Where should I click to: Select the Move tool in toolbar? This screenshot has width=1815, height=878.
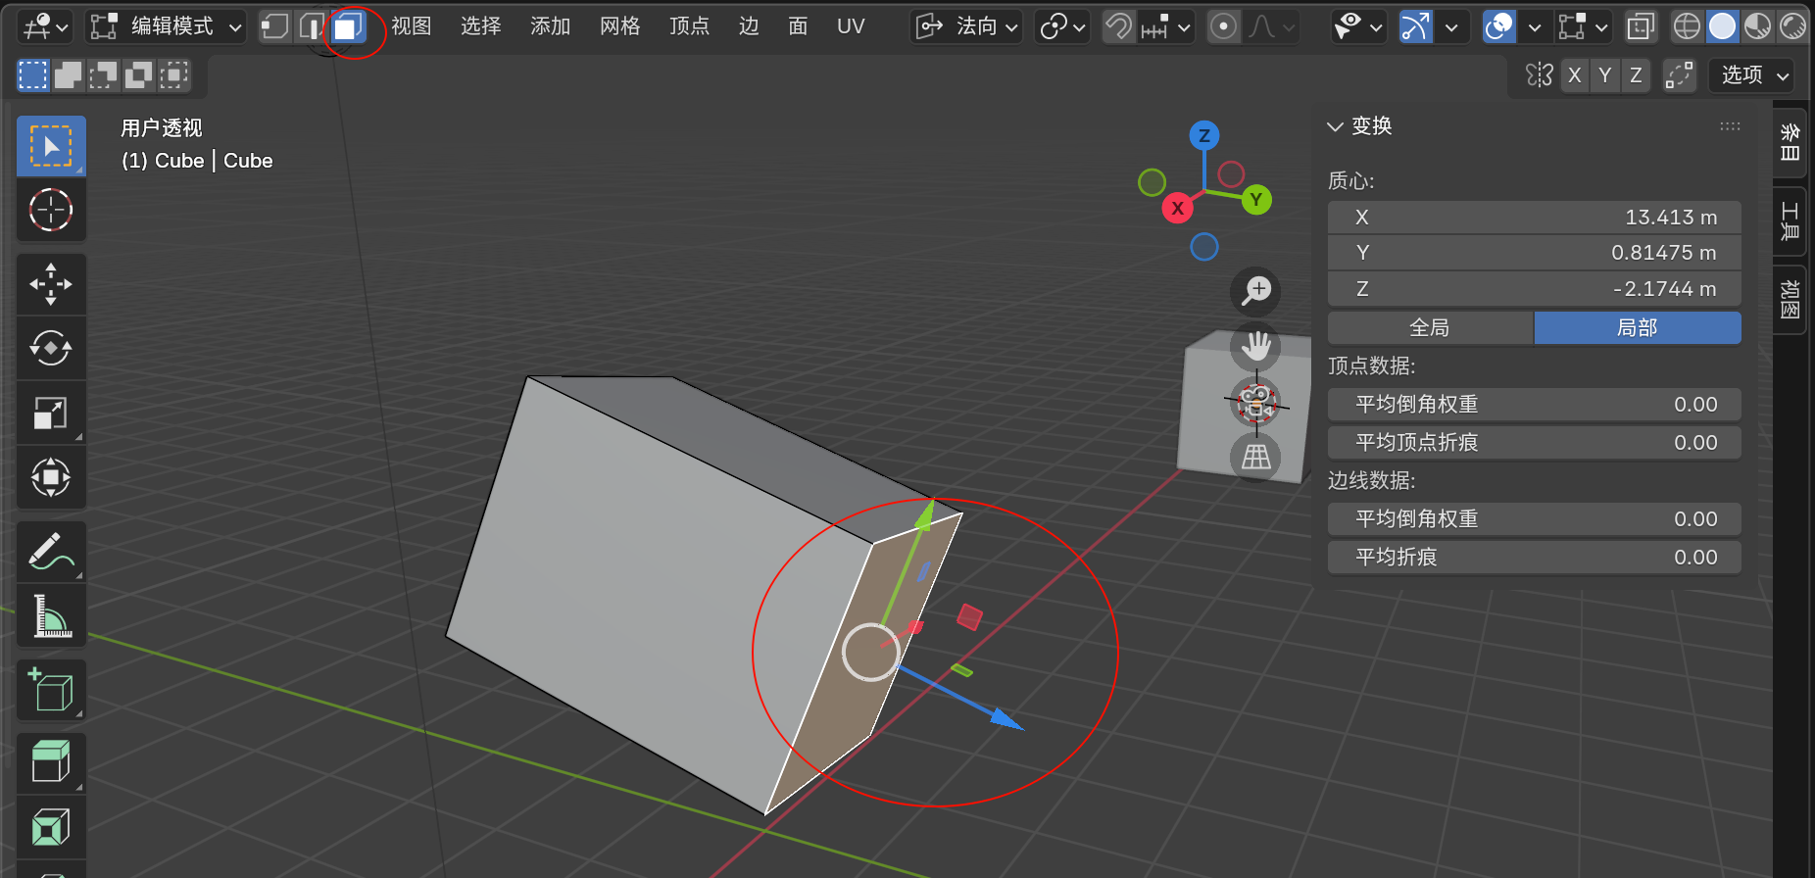(x=51, y=284)
